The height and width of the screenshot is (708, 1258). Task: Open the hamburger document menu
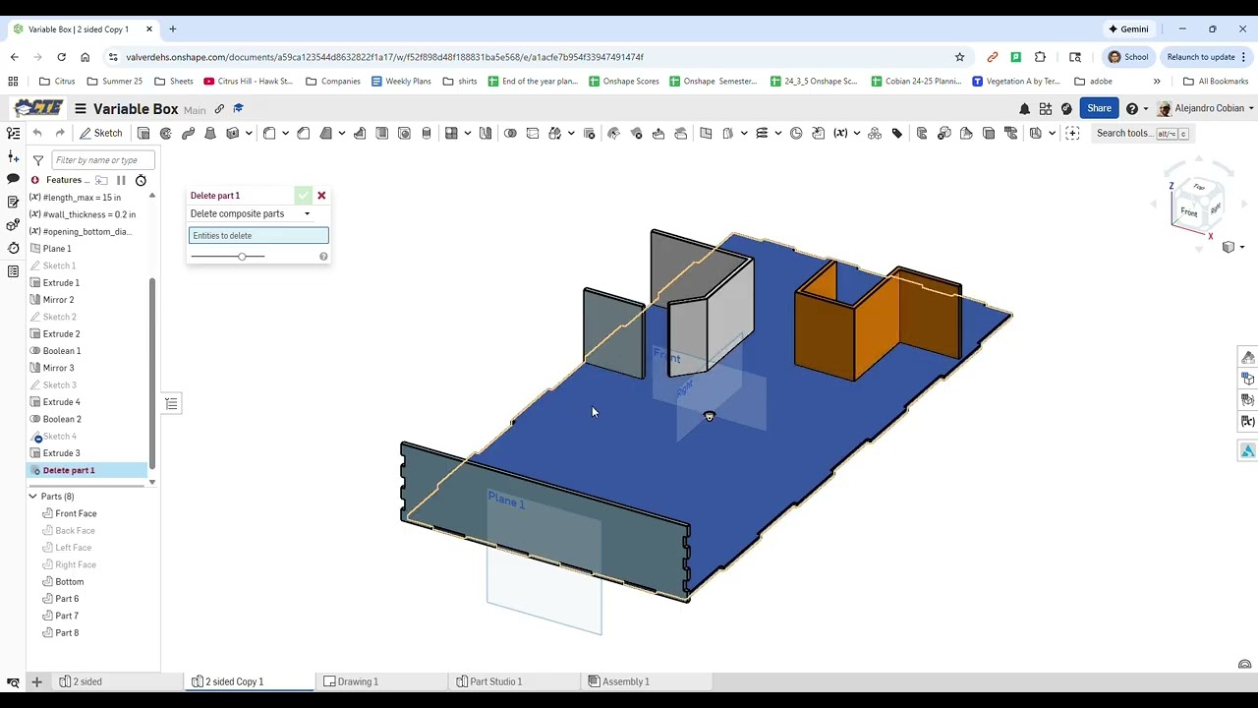pyautogui.click(x=81, y=109)
